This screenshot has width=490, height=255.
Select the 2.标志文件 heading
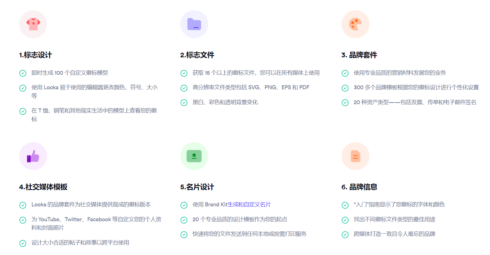pos(197,55)
